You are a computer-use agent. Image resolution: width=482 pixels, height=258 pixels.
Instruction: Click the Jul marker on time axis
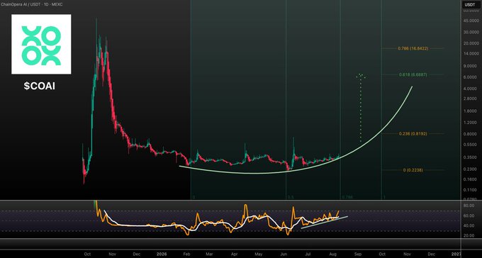click(x=308, y=254)
